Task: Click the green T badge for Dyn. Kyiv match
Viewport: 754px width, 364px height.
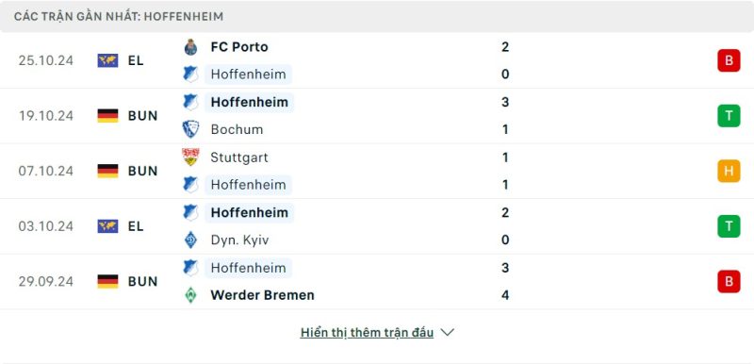Action: pyautogui.click(x=729, y=226)
